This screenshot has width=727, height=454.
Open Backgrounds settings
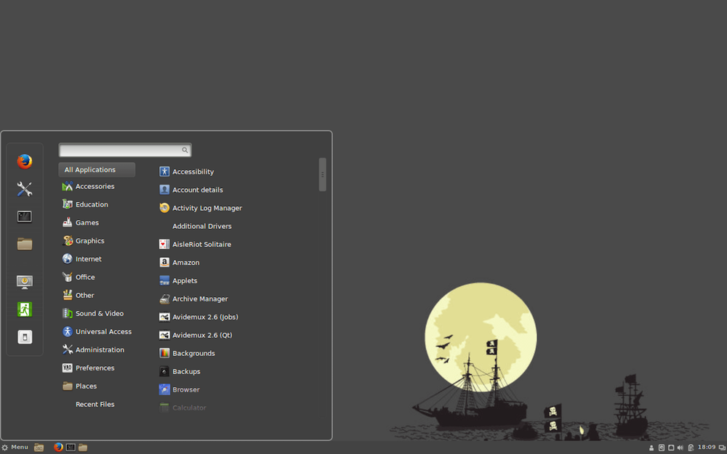click(187, 353)
